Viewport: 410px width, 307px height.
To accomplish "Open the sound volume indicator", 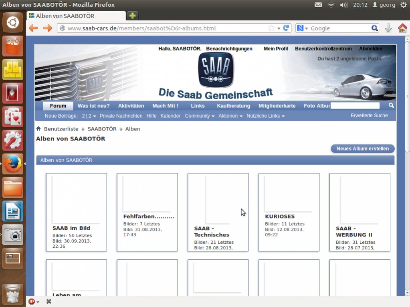I will pyautogui.click(x=344, y=5).
